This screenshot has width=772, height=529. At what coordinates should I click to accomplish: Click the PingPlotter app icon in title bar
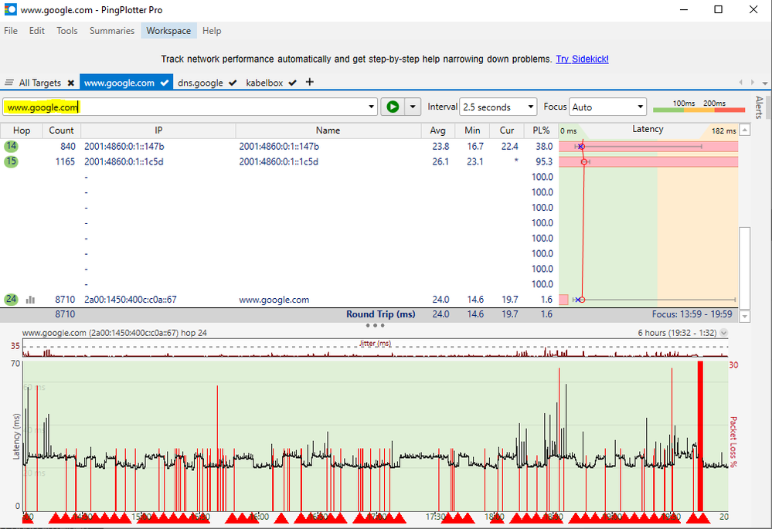click(x=10, y=9)
